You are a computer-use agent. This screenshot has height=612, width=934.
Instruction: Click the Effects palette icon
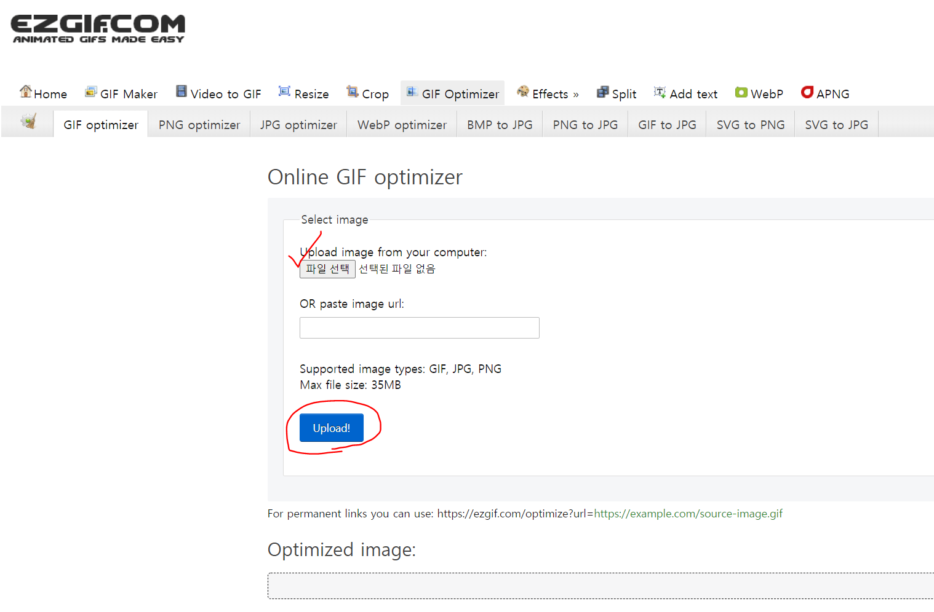click(x=523, y=92)
